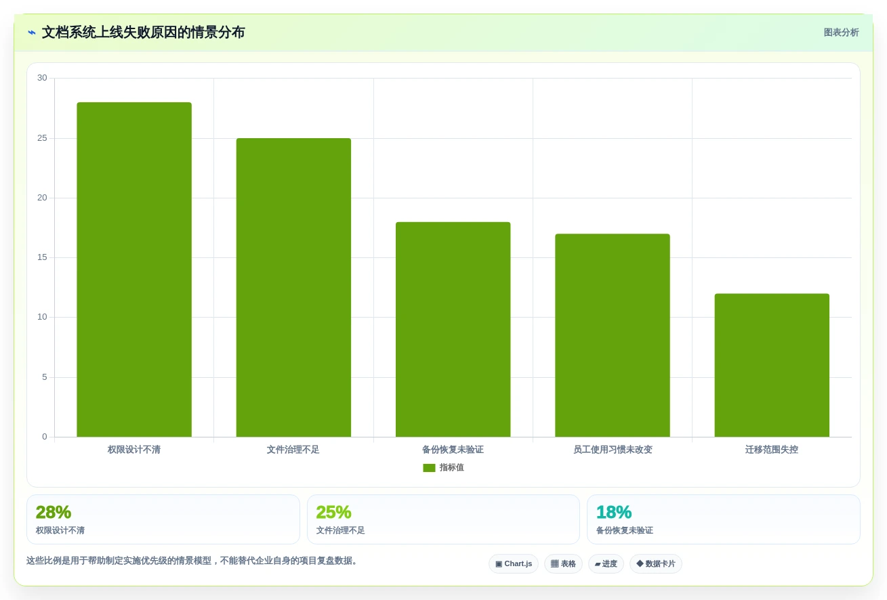The width and height of the screenshot is (887, 600).
Task: Click the 文件治理不足 x-axis label
Action: 293,450
